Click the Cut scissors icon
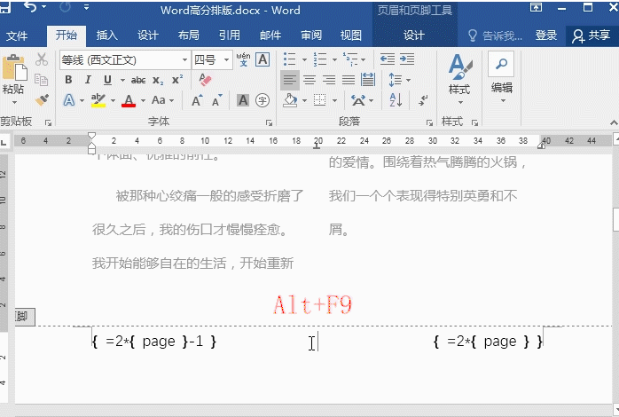The height and width of the screenshot is (417, 619). point(42,59)
